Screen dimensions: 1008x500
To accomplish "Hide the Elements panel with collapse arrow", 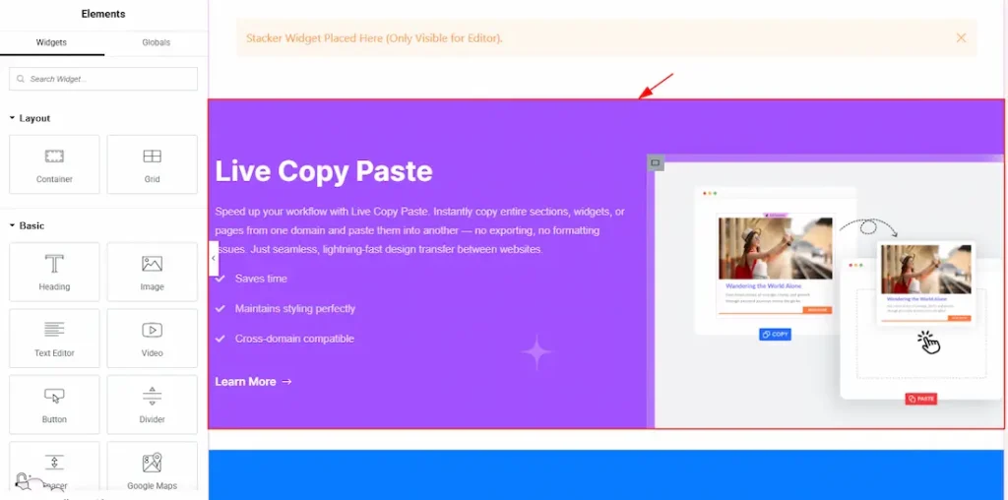I will (214, 258).
